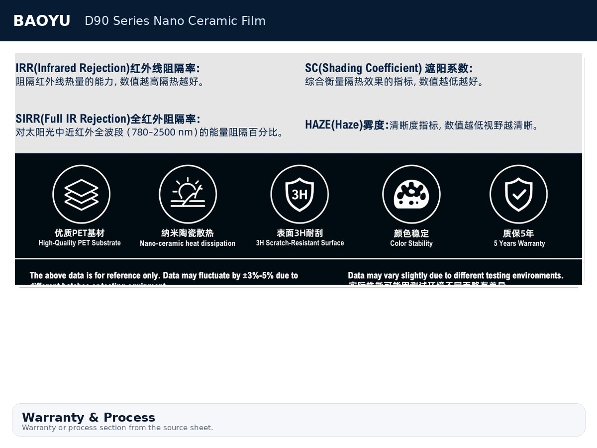Click the IRR(Infrared Rejection) heading

[108, 68]
